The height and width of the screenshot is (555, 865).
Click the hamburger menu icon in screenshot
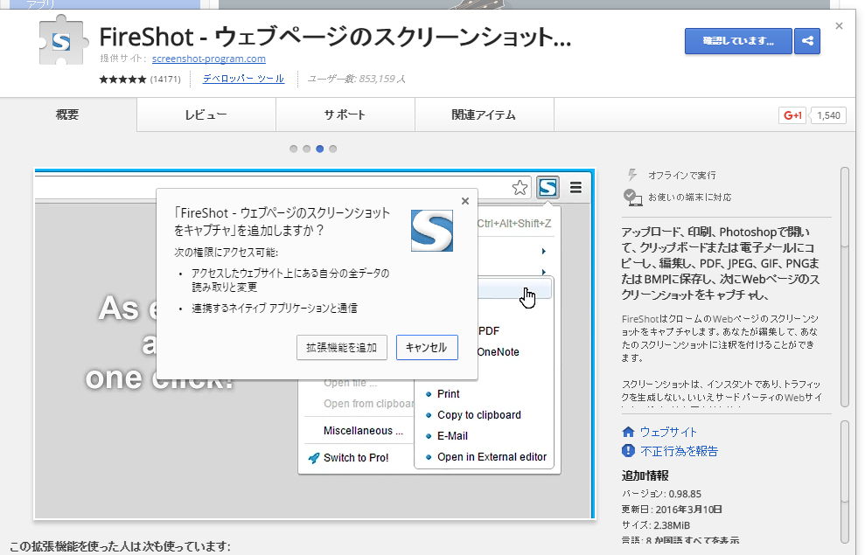(x=576, y=187)
